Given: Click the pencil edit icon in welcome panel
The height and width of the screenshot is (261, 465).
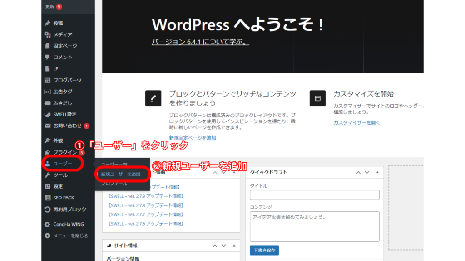Looking at the screenshot, I should 153,98.
